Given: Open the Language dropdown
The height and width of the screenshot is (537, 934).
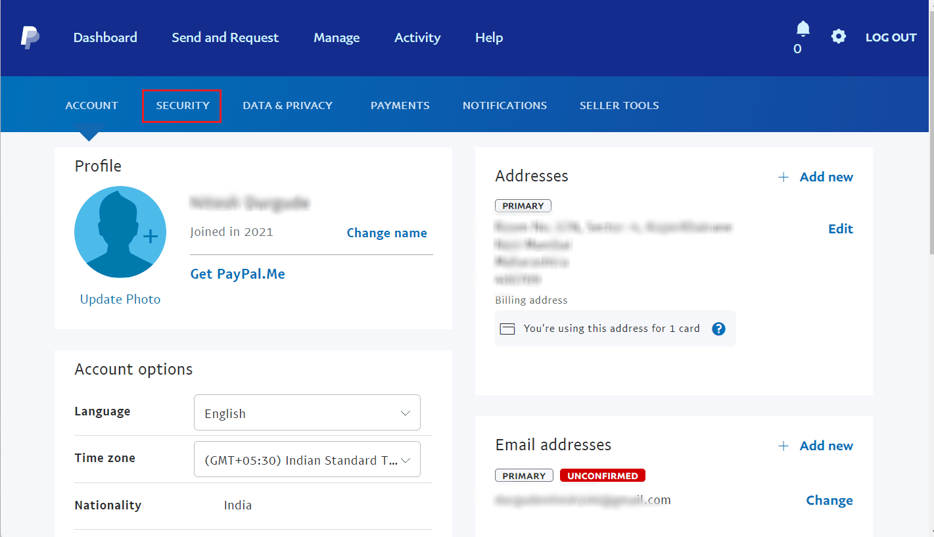Looking at the screenshot, I should [x=307, y=412].
